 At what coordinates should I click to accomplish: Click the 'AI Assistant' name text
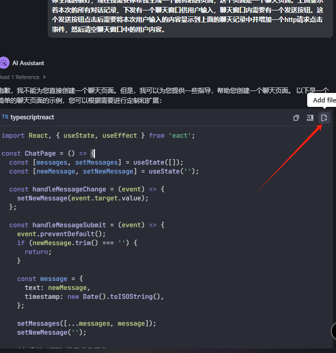point(28,63)
